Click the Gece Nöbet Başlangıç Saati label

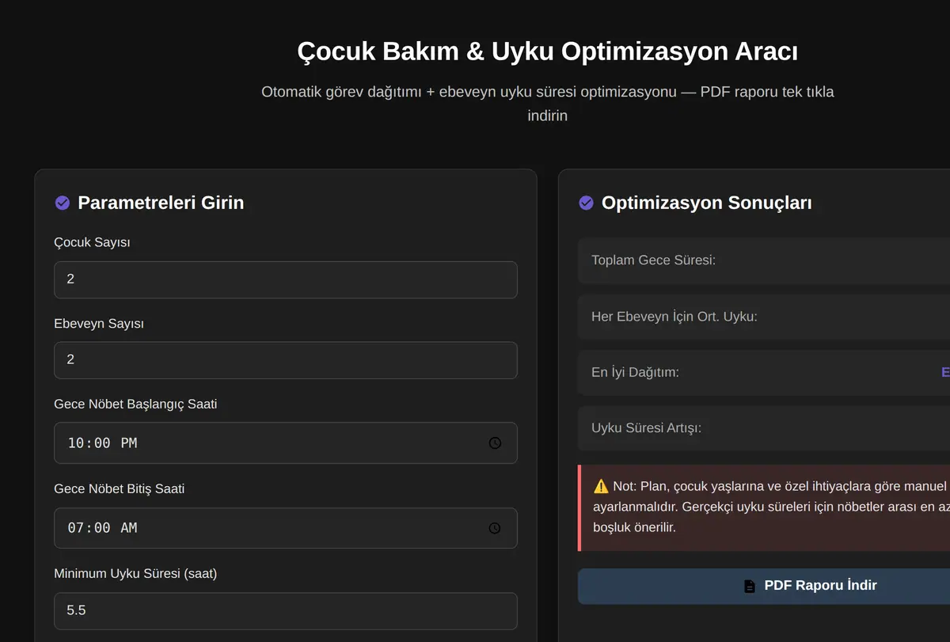point(135,404)
